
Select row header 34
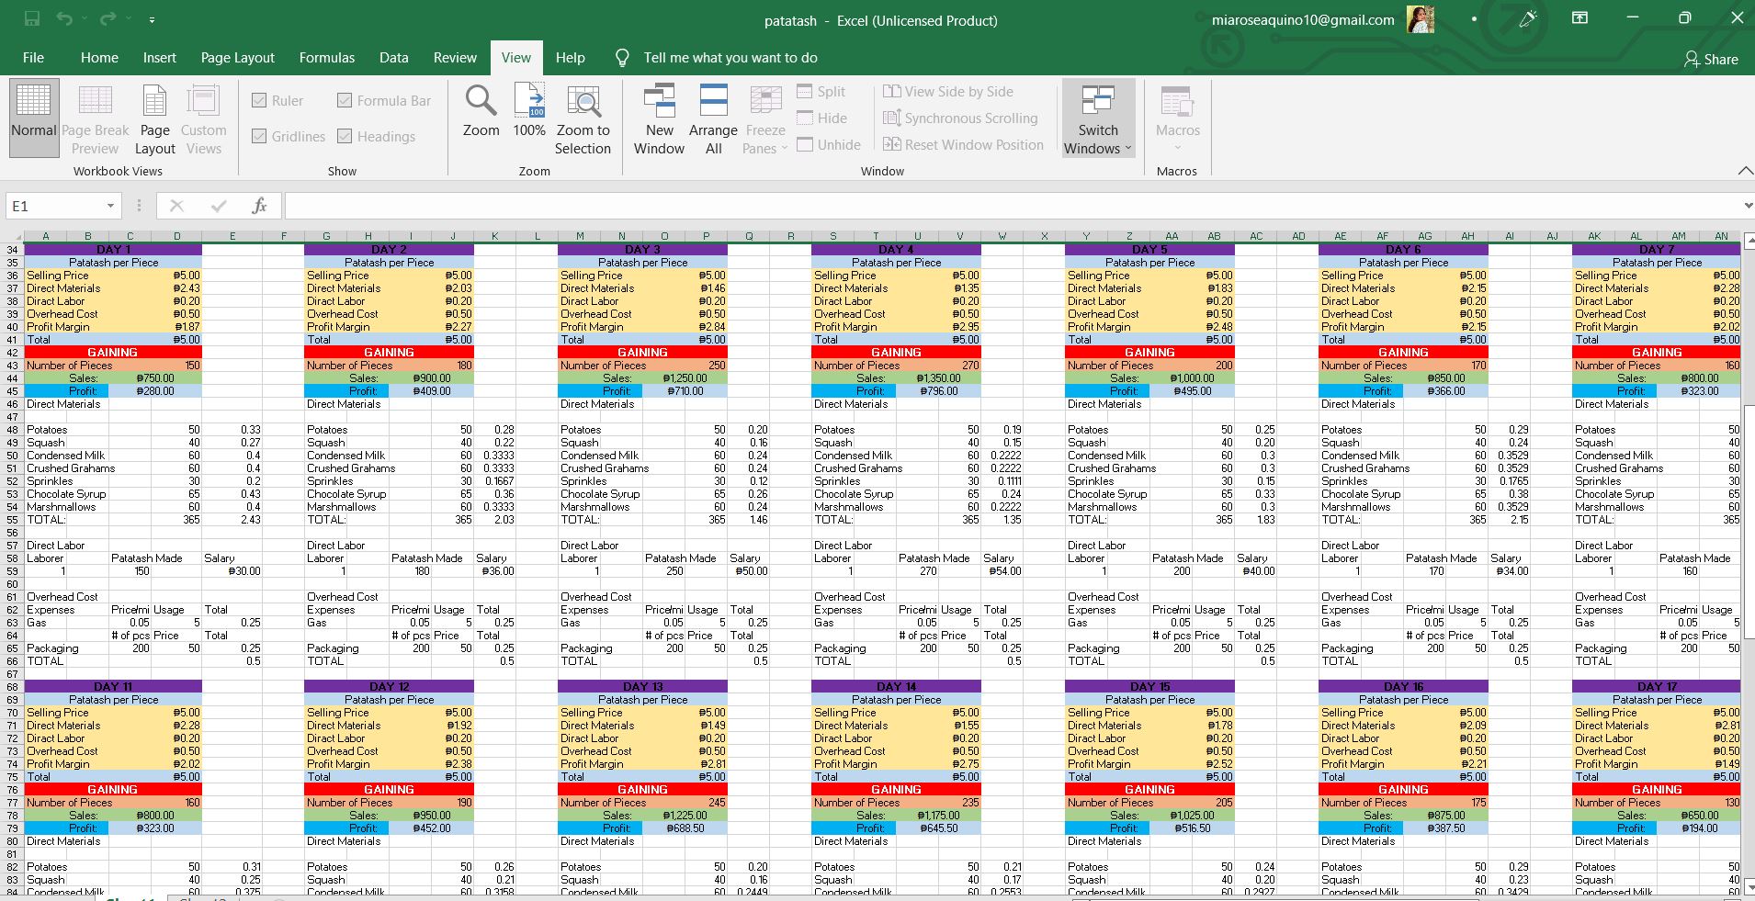click(x=12, y=250)
